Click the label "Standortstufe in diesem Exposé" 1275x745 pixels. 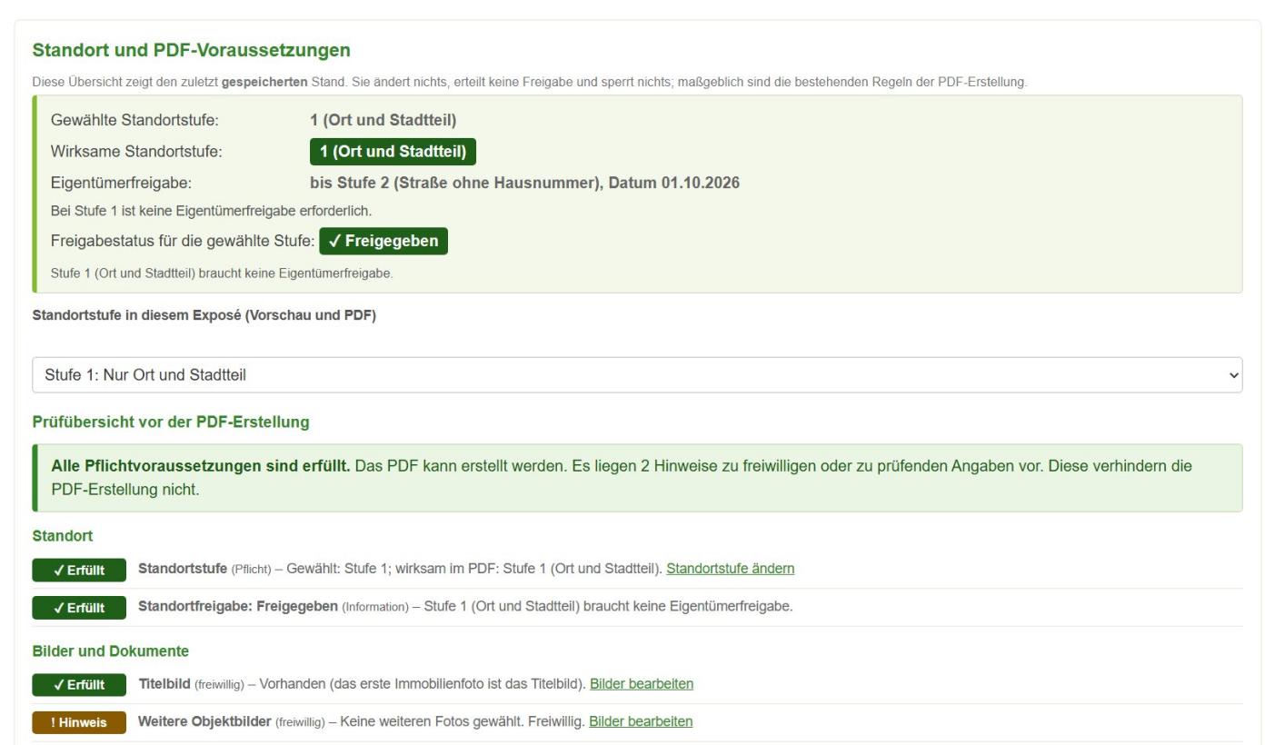[136, 315]
